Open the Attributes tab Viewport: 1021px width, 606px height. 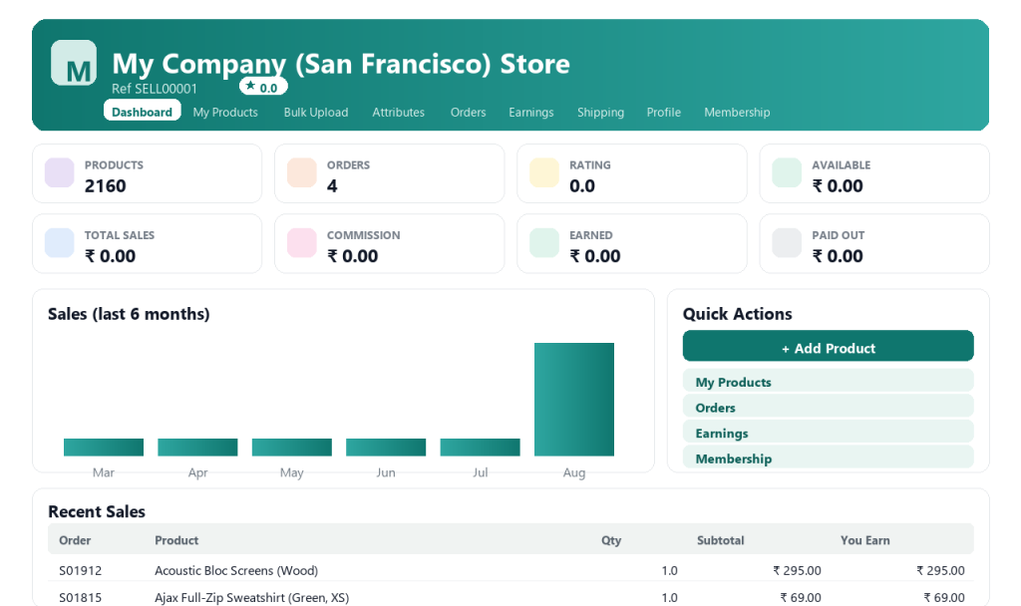(399, 112)
